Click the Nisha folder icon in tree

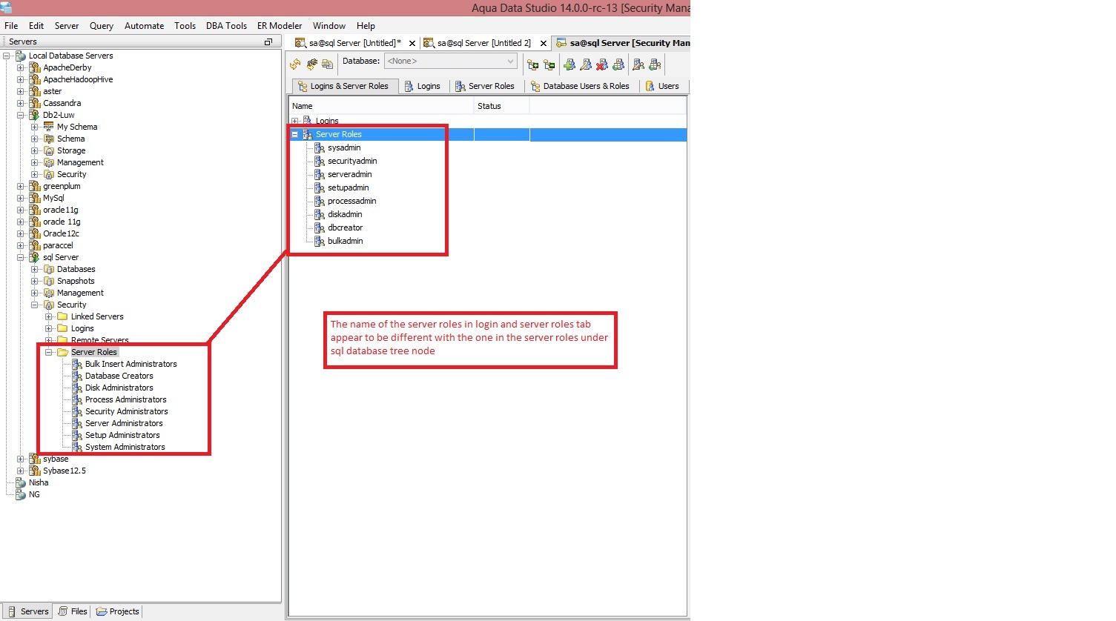click(x=21, y=482)
